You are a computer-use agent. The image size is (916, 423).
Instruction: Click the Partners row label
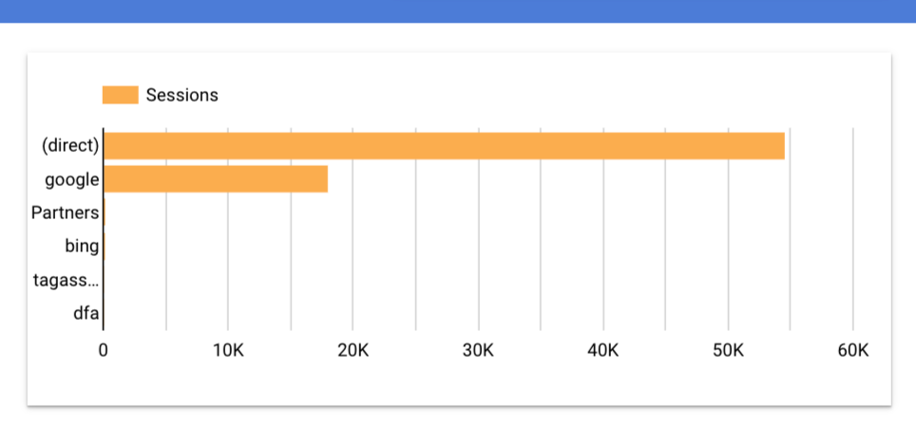(66, 213)
